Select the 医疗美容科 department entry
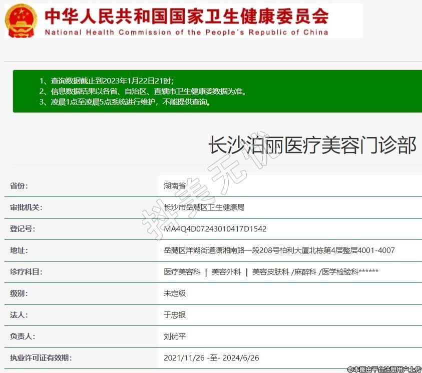The image size is (422, 373). pyautogui.click(x=182, y=272)
